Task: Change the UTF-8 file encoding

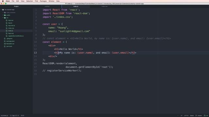Action: click(x=186, y=116)
